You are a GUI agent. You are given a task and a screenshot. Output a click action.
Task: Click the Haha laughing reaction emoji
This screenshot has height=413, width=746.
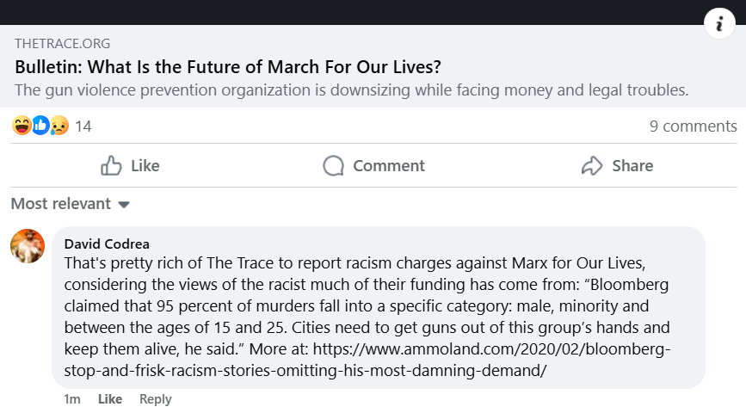pyautogui.click(x=22, y=126)
